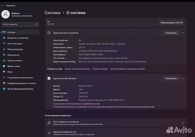
Task: Open Центр обновления Windows
Action: coord(20,89)
